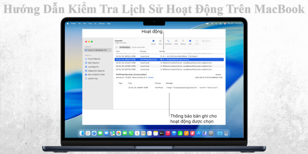Open App Store from the Dock

tap(199, 133)
